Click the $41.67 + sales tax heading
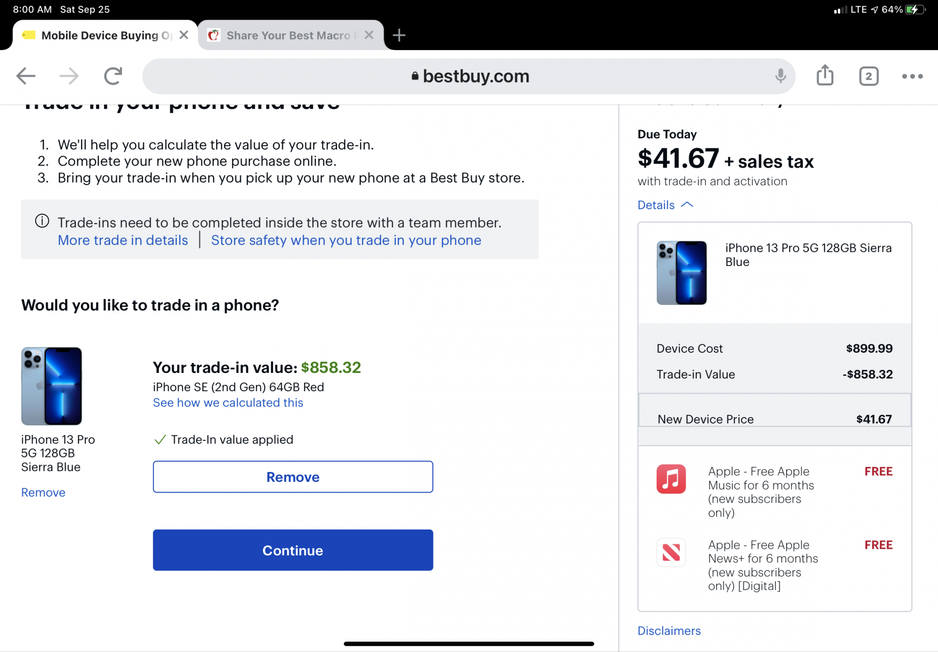This screenshot has width=938, height=652. (726, 159)
